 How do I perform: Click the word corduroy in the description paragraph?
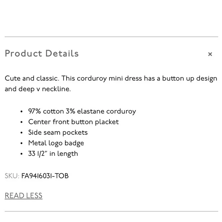92,78
